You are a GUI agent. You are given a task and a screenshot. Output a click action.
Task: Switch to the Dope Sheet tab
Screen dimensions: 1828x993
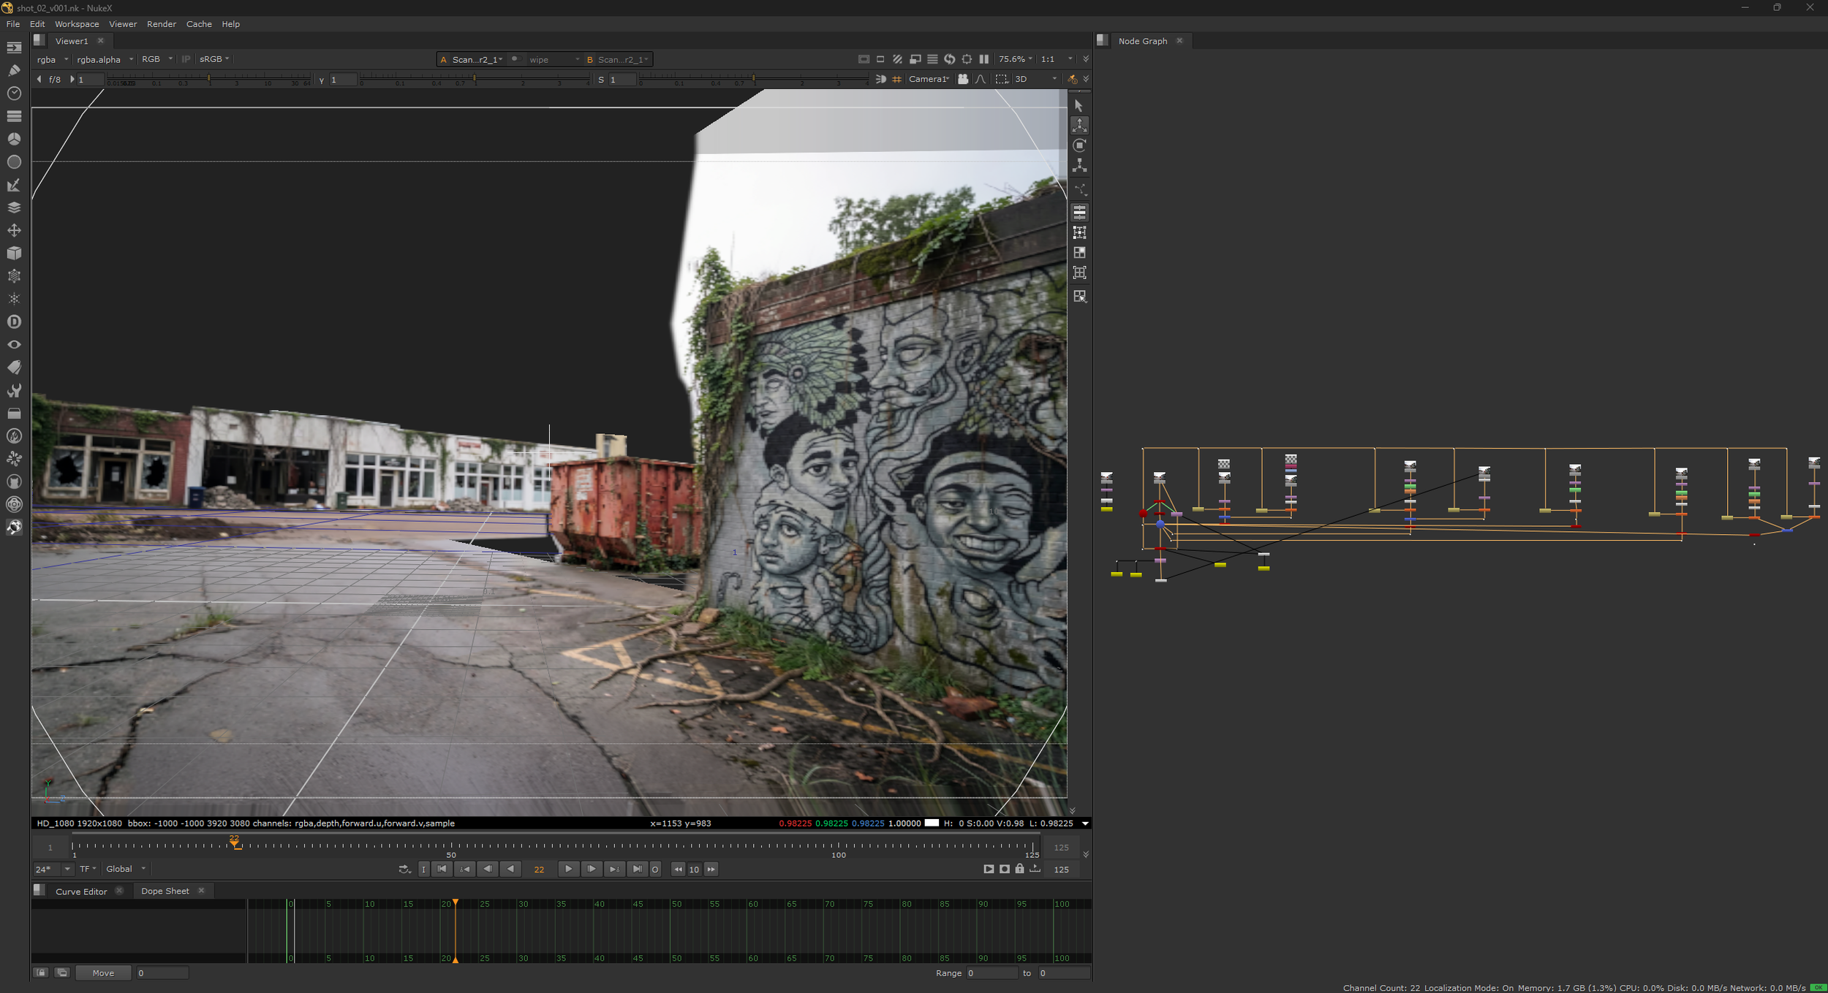[165, 891]
